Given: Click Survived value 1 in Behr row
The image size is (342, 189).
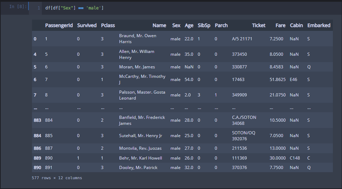Looking at the screenshot, I should click(78, 158).
